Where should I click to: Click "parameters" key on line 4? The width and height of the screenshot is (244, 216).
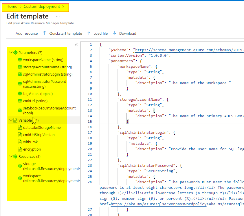point(122,61)
